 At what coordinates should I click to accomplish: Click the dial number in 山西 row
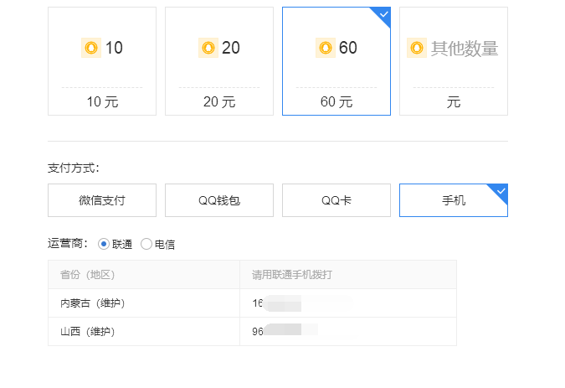coord(277,332)
